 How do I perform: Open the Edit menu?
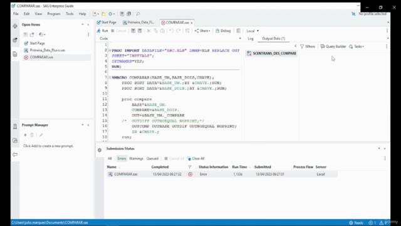[26, 14]
